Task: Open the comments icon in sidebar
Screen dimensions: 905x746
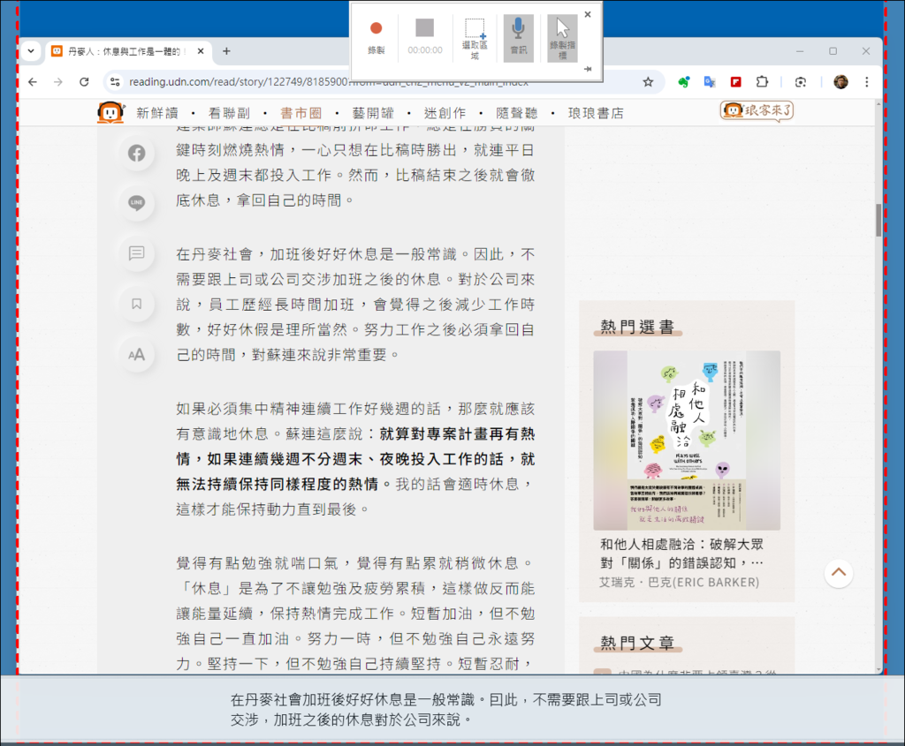Action: [x=137, y=253]
